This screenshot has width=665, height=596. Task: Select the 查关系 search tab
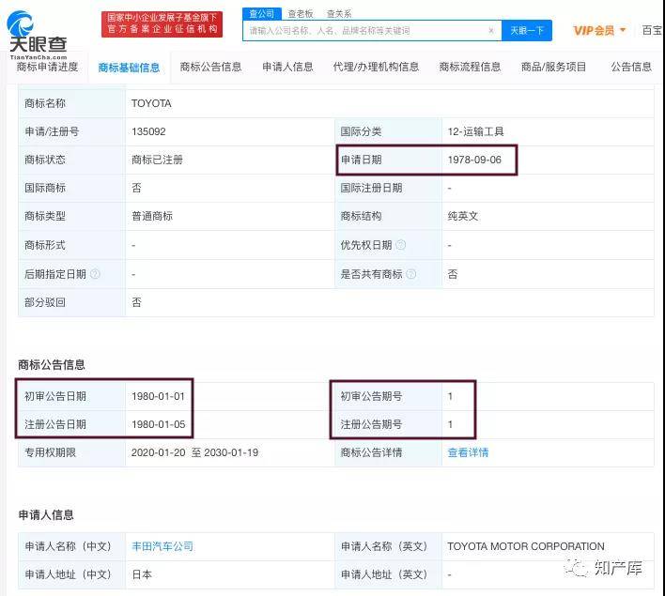[339, 14]
